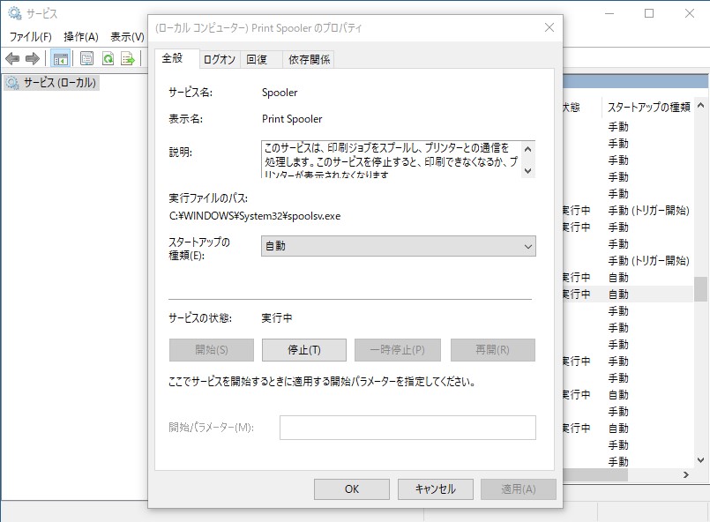Stop the Print Spooler service
This screenshot has height=522, width=710.
[x=303, y=349]
